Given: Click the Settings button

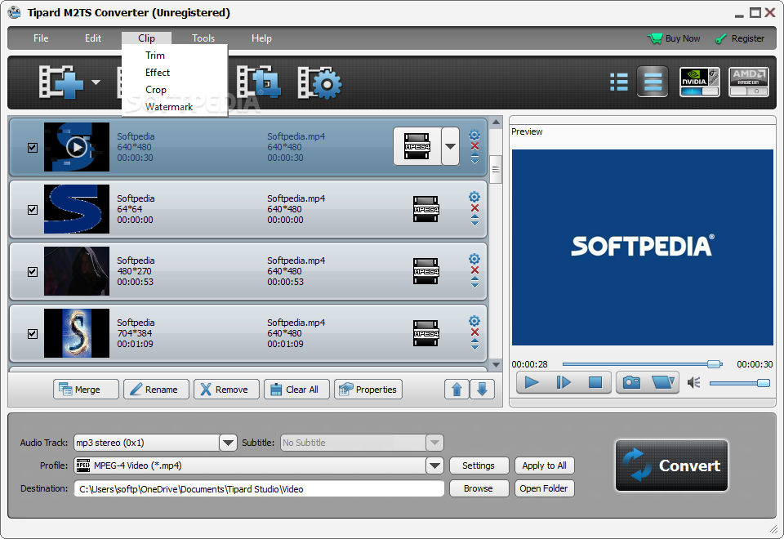Looking at the screenshot, I should (x=479, y=465).
